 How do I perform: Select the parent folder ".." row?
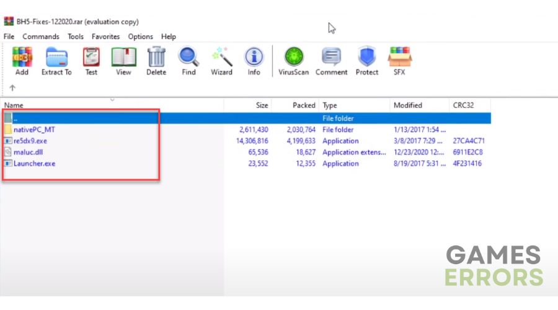pyautogui.click(x=247, y=118)
